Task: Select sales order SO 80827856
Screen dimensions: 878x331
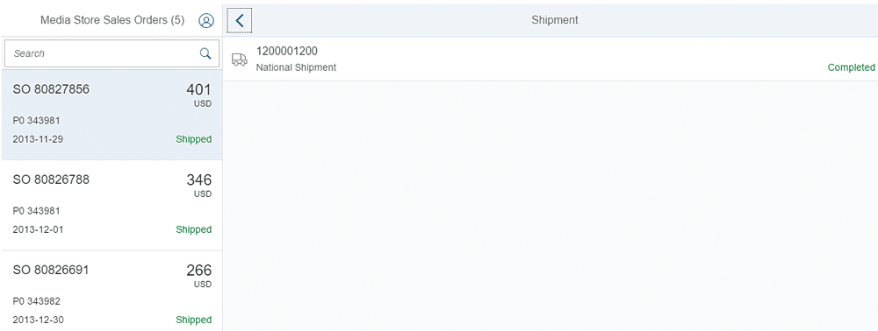Action: 112,115
